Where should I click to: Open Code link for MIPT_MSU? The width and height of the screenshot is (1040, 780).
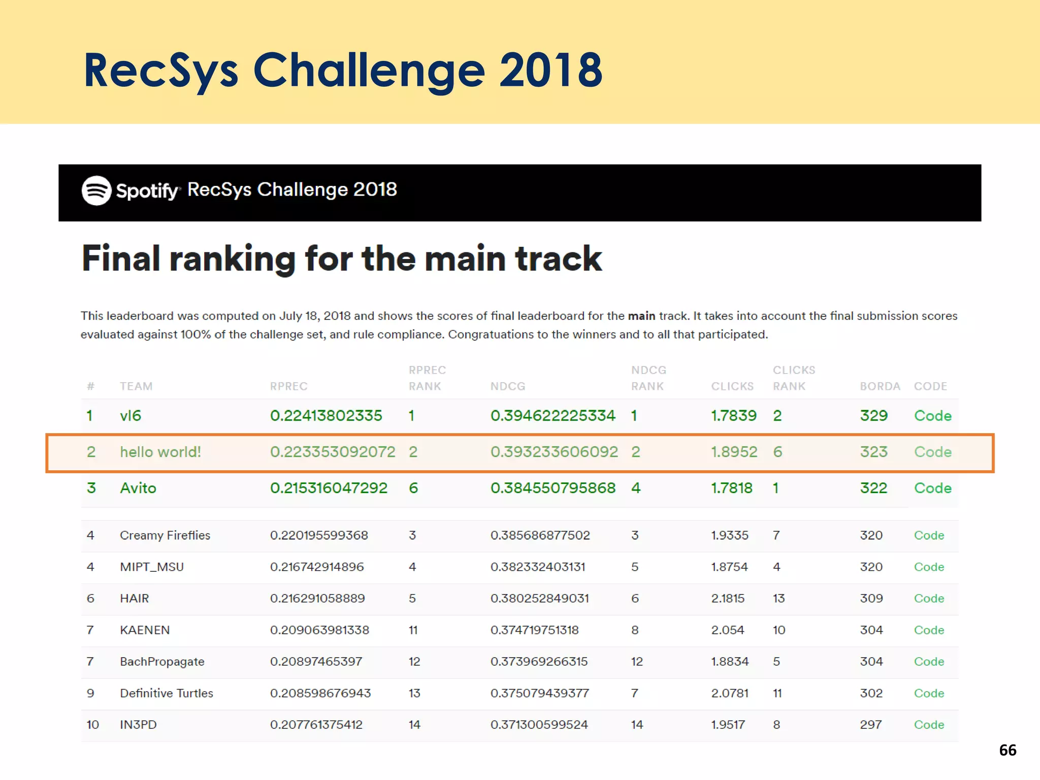(929, 567)
